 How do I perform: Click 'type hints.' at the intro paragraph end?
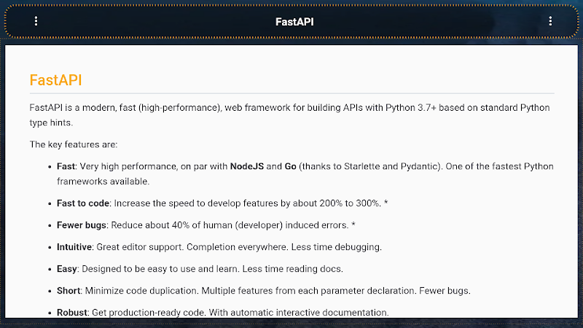click(x=51, y=122)
